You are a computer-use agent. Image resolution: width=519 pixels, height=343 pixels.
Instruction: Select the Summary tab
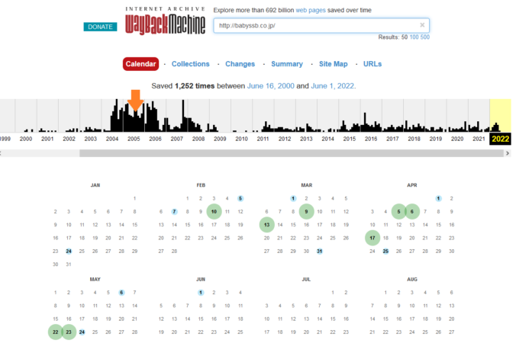(x=287, y=64)
